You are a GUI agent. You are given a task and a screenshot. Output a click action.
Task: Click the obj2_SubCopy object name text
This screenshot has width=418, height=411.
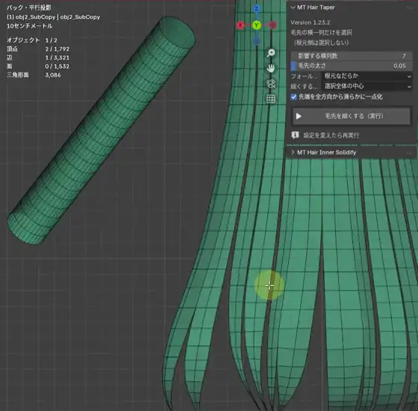[x=53, y=17]
